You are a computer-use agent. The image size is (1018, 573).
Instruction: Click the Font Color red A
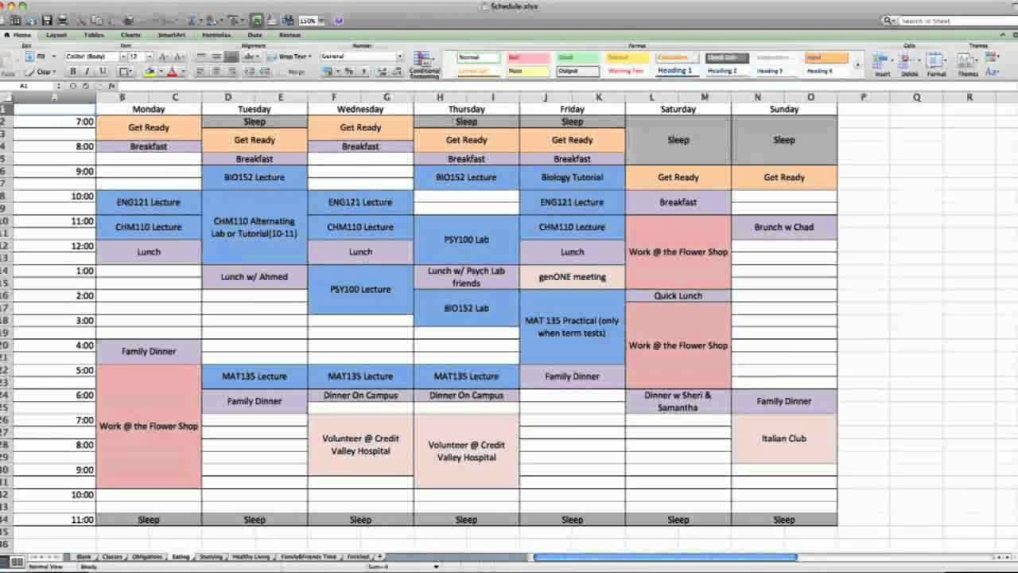coord(173,72)
